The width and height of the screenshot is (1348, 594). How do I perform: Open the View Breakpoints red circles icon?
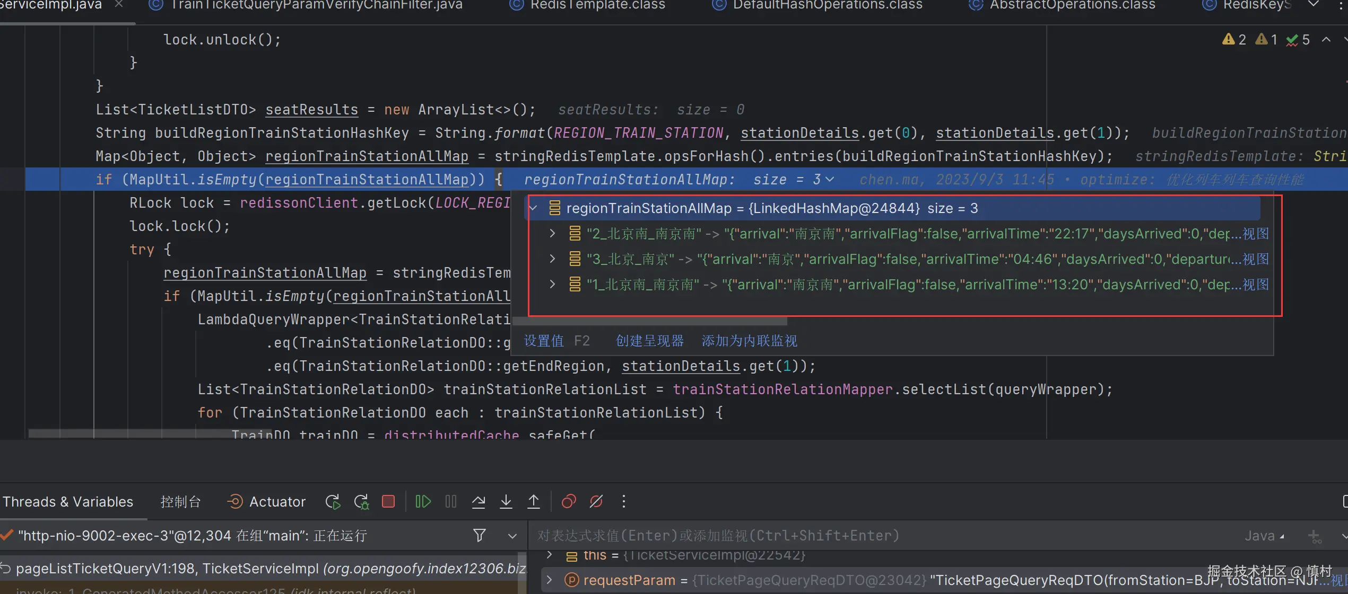[569, 501]
